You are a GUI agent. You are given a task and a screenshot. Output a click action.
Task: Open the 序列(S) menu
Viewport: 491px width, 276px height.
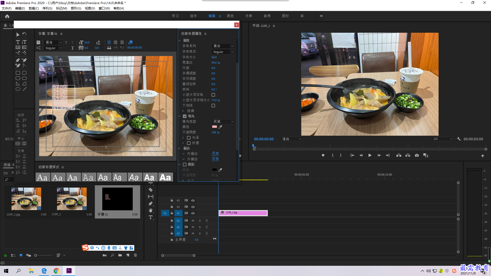pyautogui.click(x=47, y=8)
